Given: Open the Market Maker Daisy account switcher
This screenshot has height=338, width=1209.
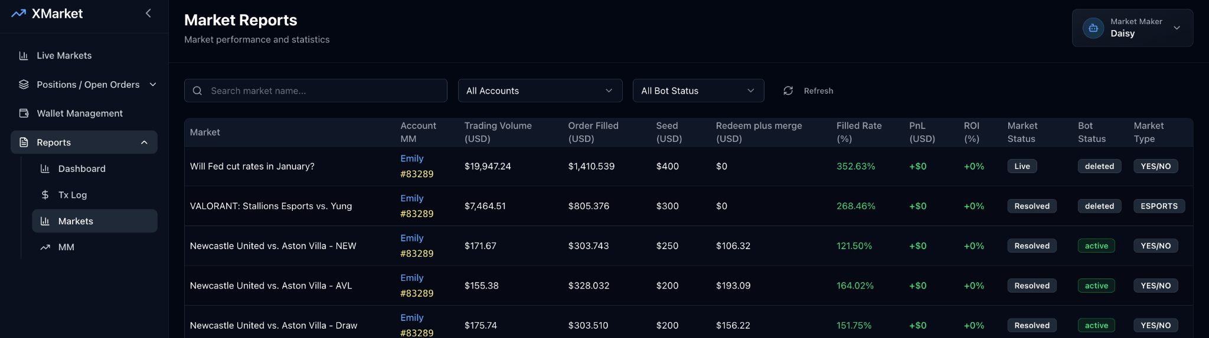Looking at the screenshot, I should [x=1132, y=28].
